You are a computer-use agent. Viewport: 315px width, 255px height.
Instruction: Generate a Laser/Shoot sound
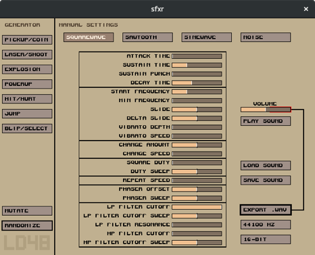click(x=27, y=55)
